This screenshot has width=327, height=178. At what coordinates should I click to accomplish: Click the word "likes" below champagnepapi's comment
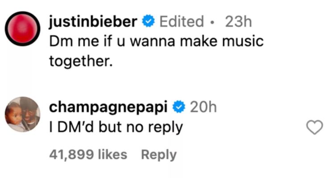click(113, 154)
